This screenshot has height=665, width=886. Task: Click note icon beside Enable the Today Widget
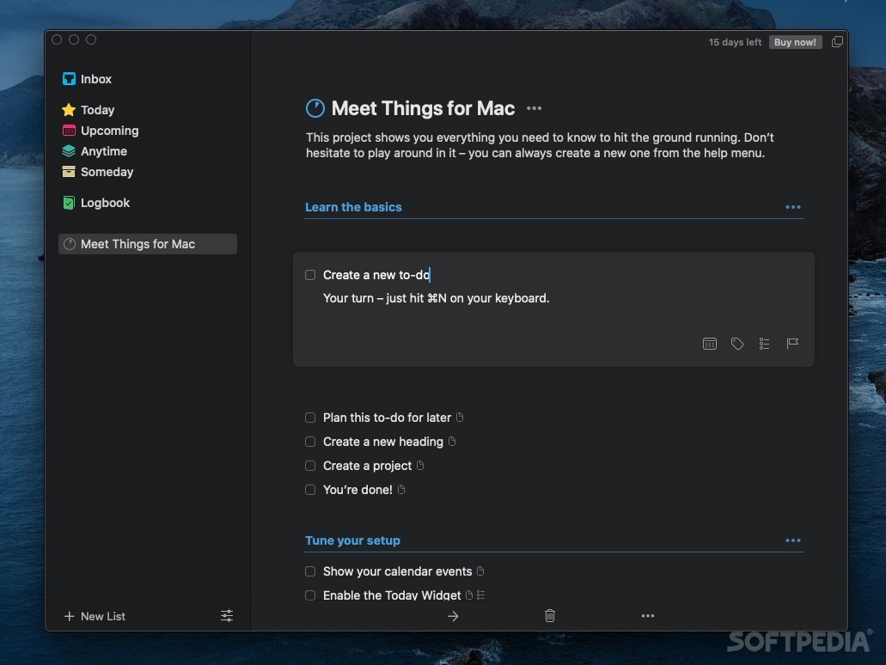click(x=469, y=595)
